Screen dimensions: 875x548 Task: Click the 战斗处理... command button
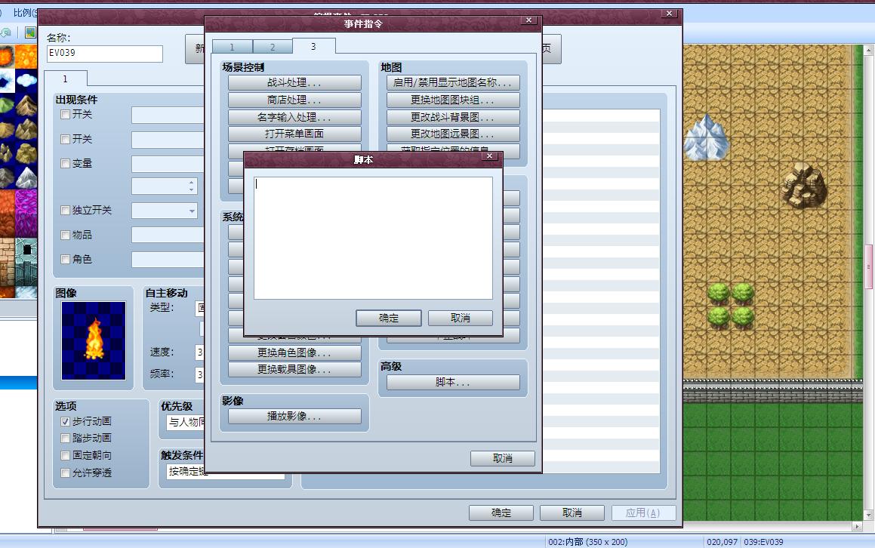pyautogui.click(x=294, y=82)
